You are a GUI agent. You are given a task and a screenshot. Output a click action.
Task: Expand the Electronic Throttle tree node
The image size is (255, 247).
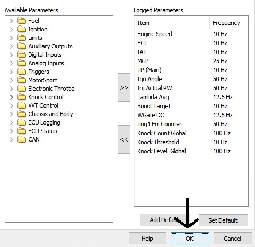12,89
